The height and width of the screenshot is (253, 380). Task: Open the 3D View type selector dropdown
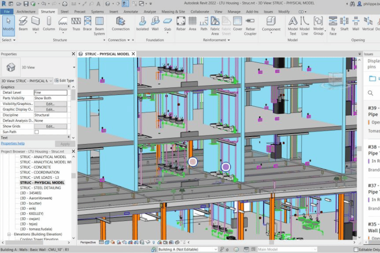(74, 67)
